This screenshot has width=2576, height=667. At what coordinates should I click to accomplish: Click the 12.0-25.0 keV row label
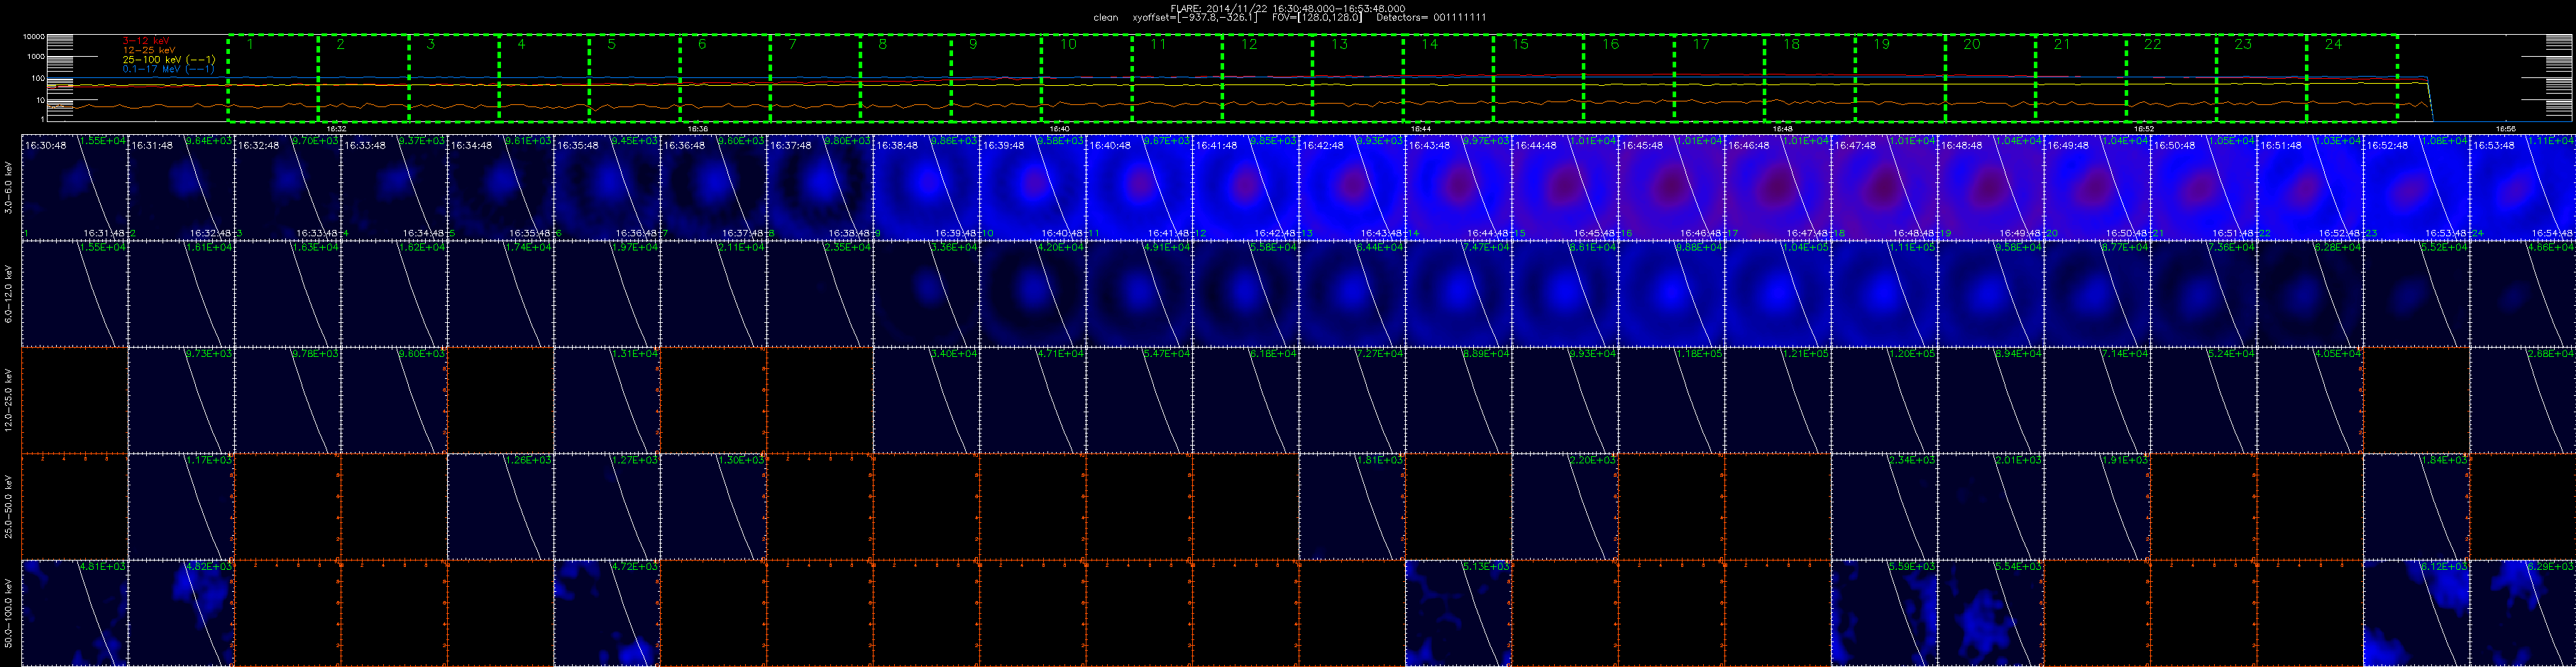(9, 400)
